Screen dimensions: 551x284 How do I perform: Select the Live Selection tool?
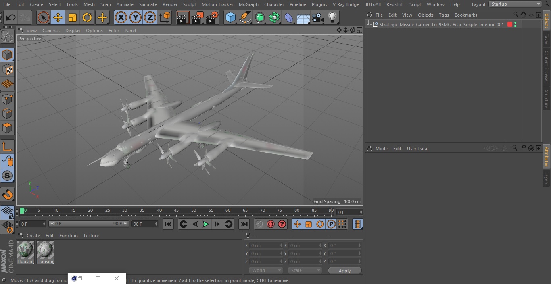click(x=43, y=17)
